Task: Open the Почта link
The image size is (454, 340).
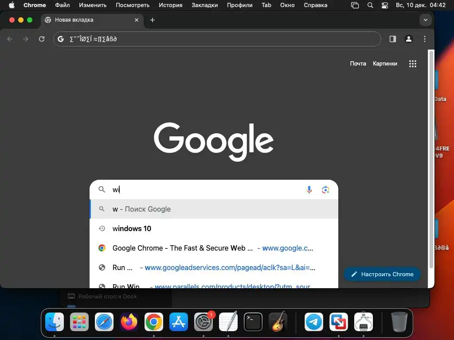Action: click(x=358, y=64)
